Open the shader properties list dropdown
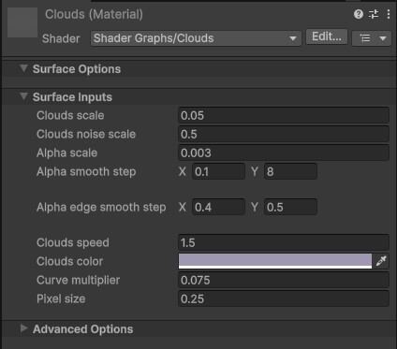Viewport: 397px width, 349px height. (x=372, y=38)
